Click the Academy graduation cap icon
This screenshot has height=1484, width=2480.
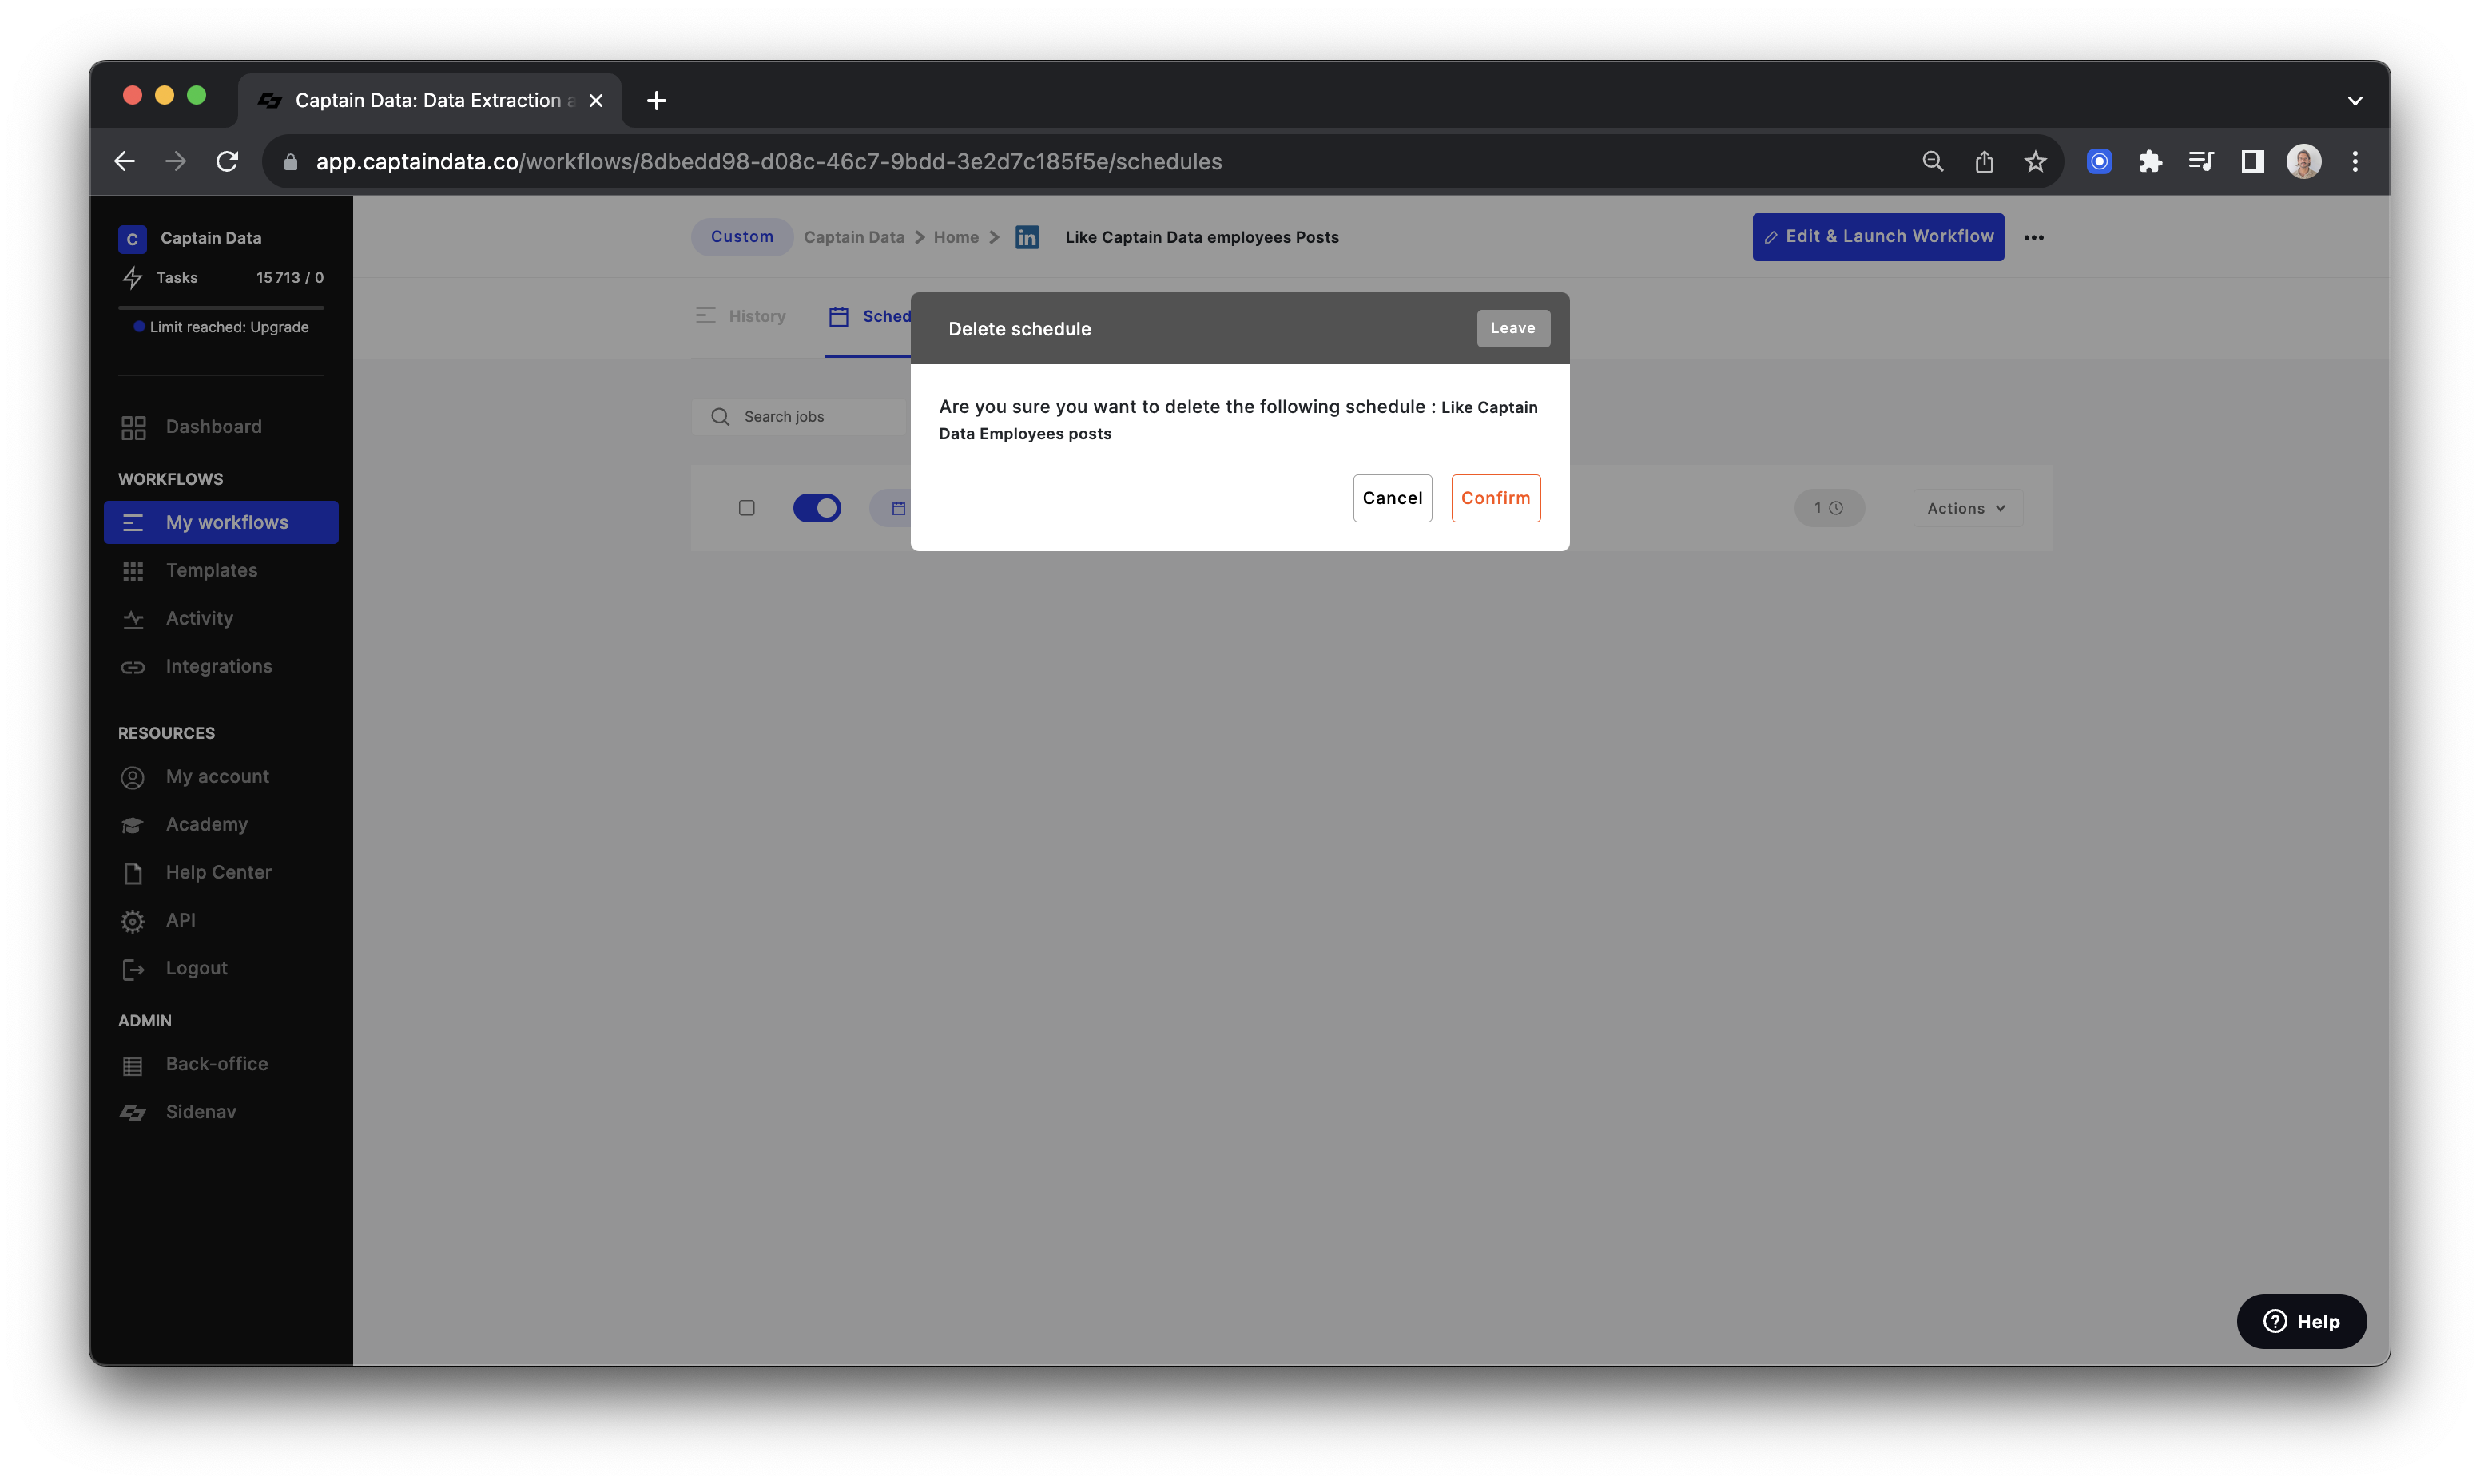tap(133, 825)
